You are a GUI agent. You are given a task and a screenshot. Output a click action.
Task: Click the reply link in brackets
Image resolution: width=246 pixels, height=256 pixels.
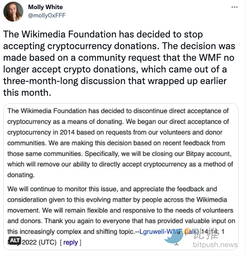click(x=71, y=242)
